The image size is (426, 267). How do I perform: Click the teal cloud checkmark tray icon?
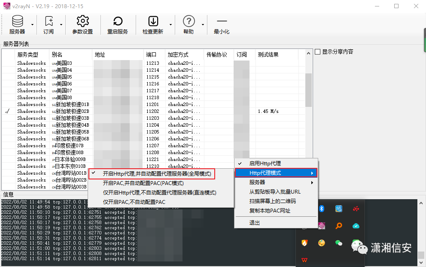(x=356, y=226)
